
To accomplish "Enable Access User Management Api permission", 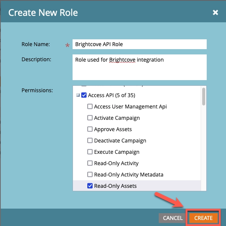I will pyautogui.click(x=90, y=107).
